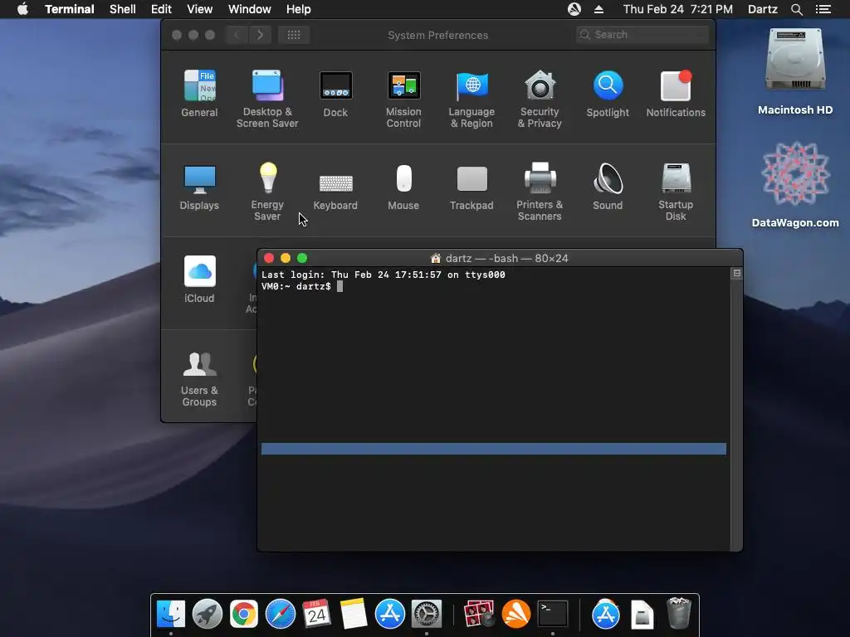The image size is (850, 637).
Task: Select the Macintosh HD desktop icon
Action: point(795,71)
